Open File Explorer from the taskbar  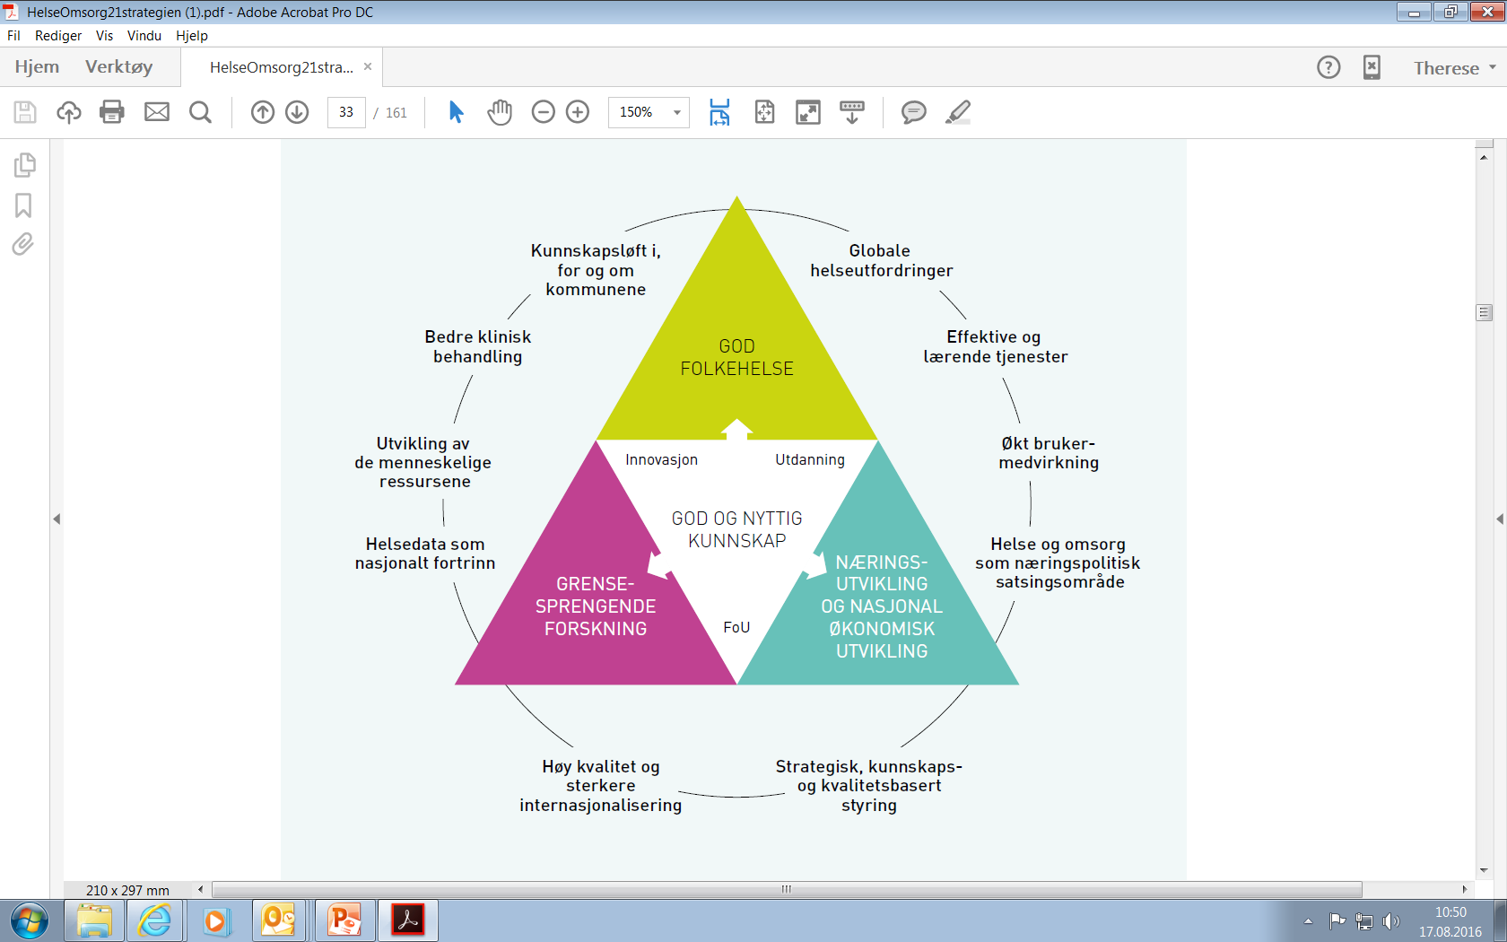[94, 920]
